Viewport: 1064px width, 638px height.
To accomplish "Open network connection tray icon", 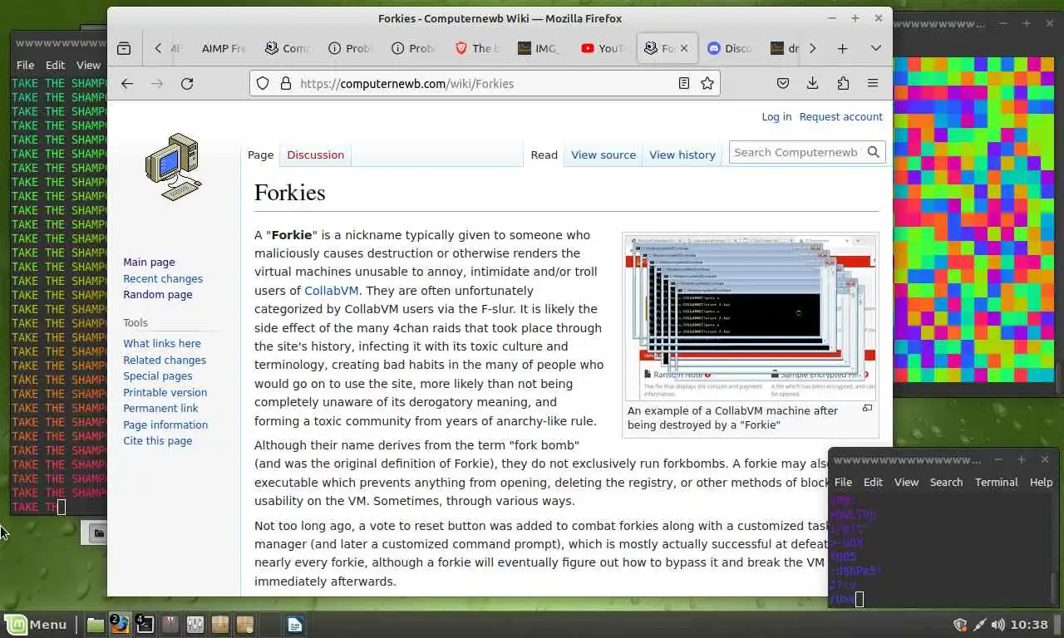I will click(x=979, y=625).
